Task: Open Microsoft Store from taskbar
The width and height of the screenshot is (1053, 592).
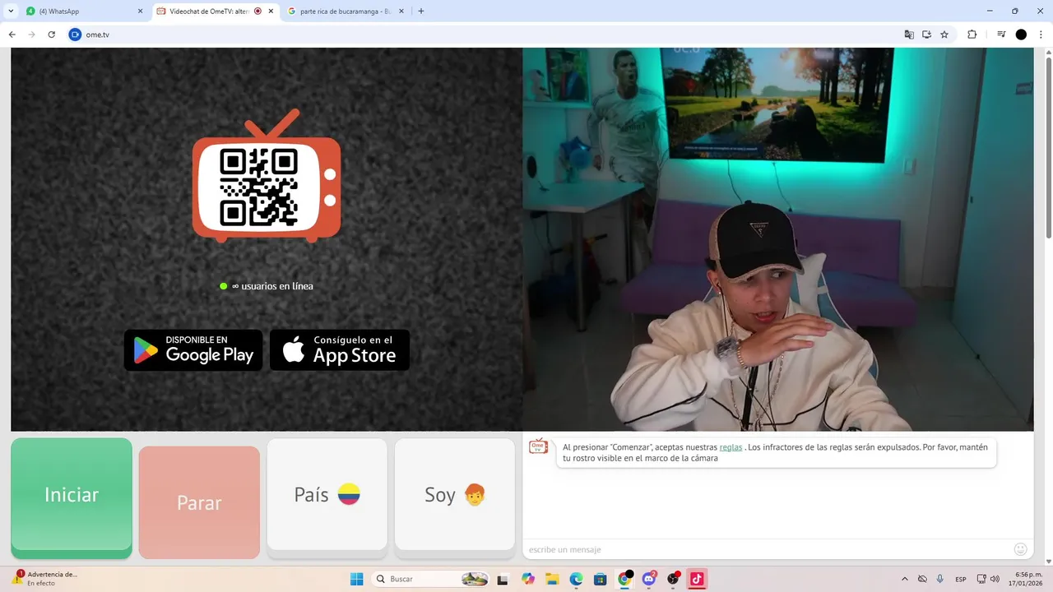Action: (601, 579)
